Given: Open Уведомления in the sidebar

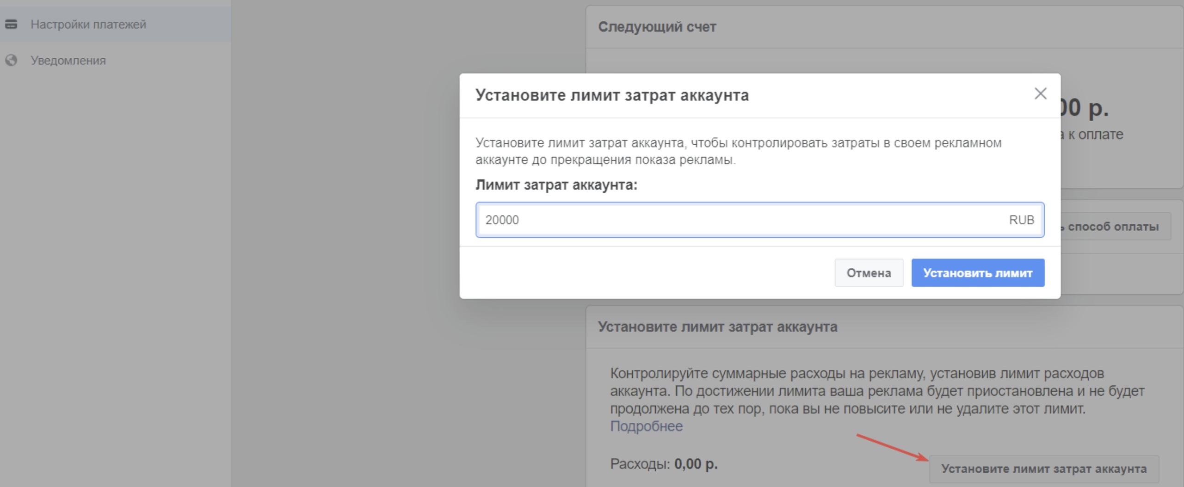Looking at the screenshot, I should 68,61.
